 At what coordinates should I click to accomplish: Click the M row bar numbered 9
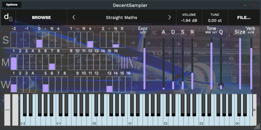point(71,62)
